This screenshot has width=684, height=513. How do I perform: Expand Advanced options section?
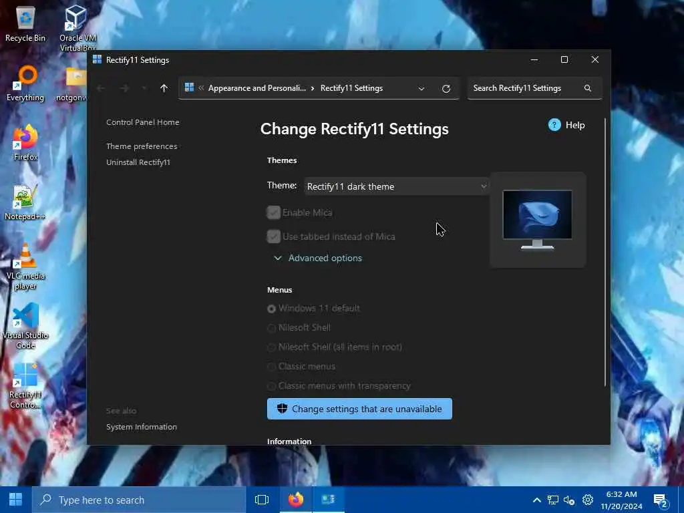319,259
